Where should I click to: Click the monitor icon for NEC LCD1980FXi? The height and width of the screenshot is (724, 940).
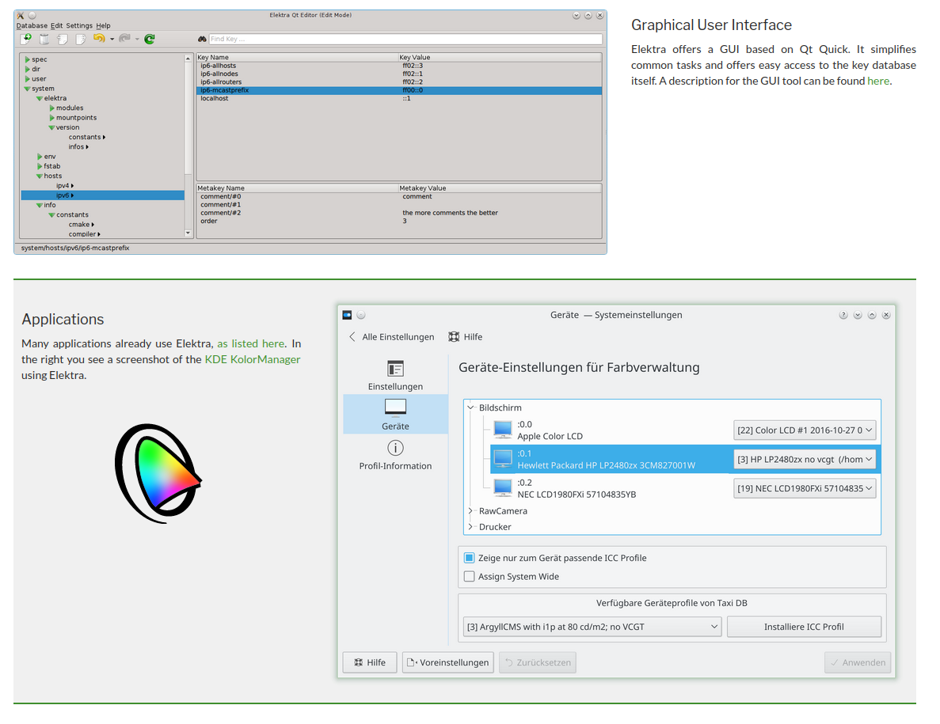click(x=503, y=488)
